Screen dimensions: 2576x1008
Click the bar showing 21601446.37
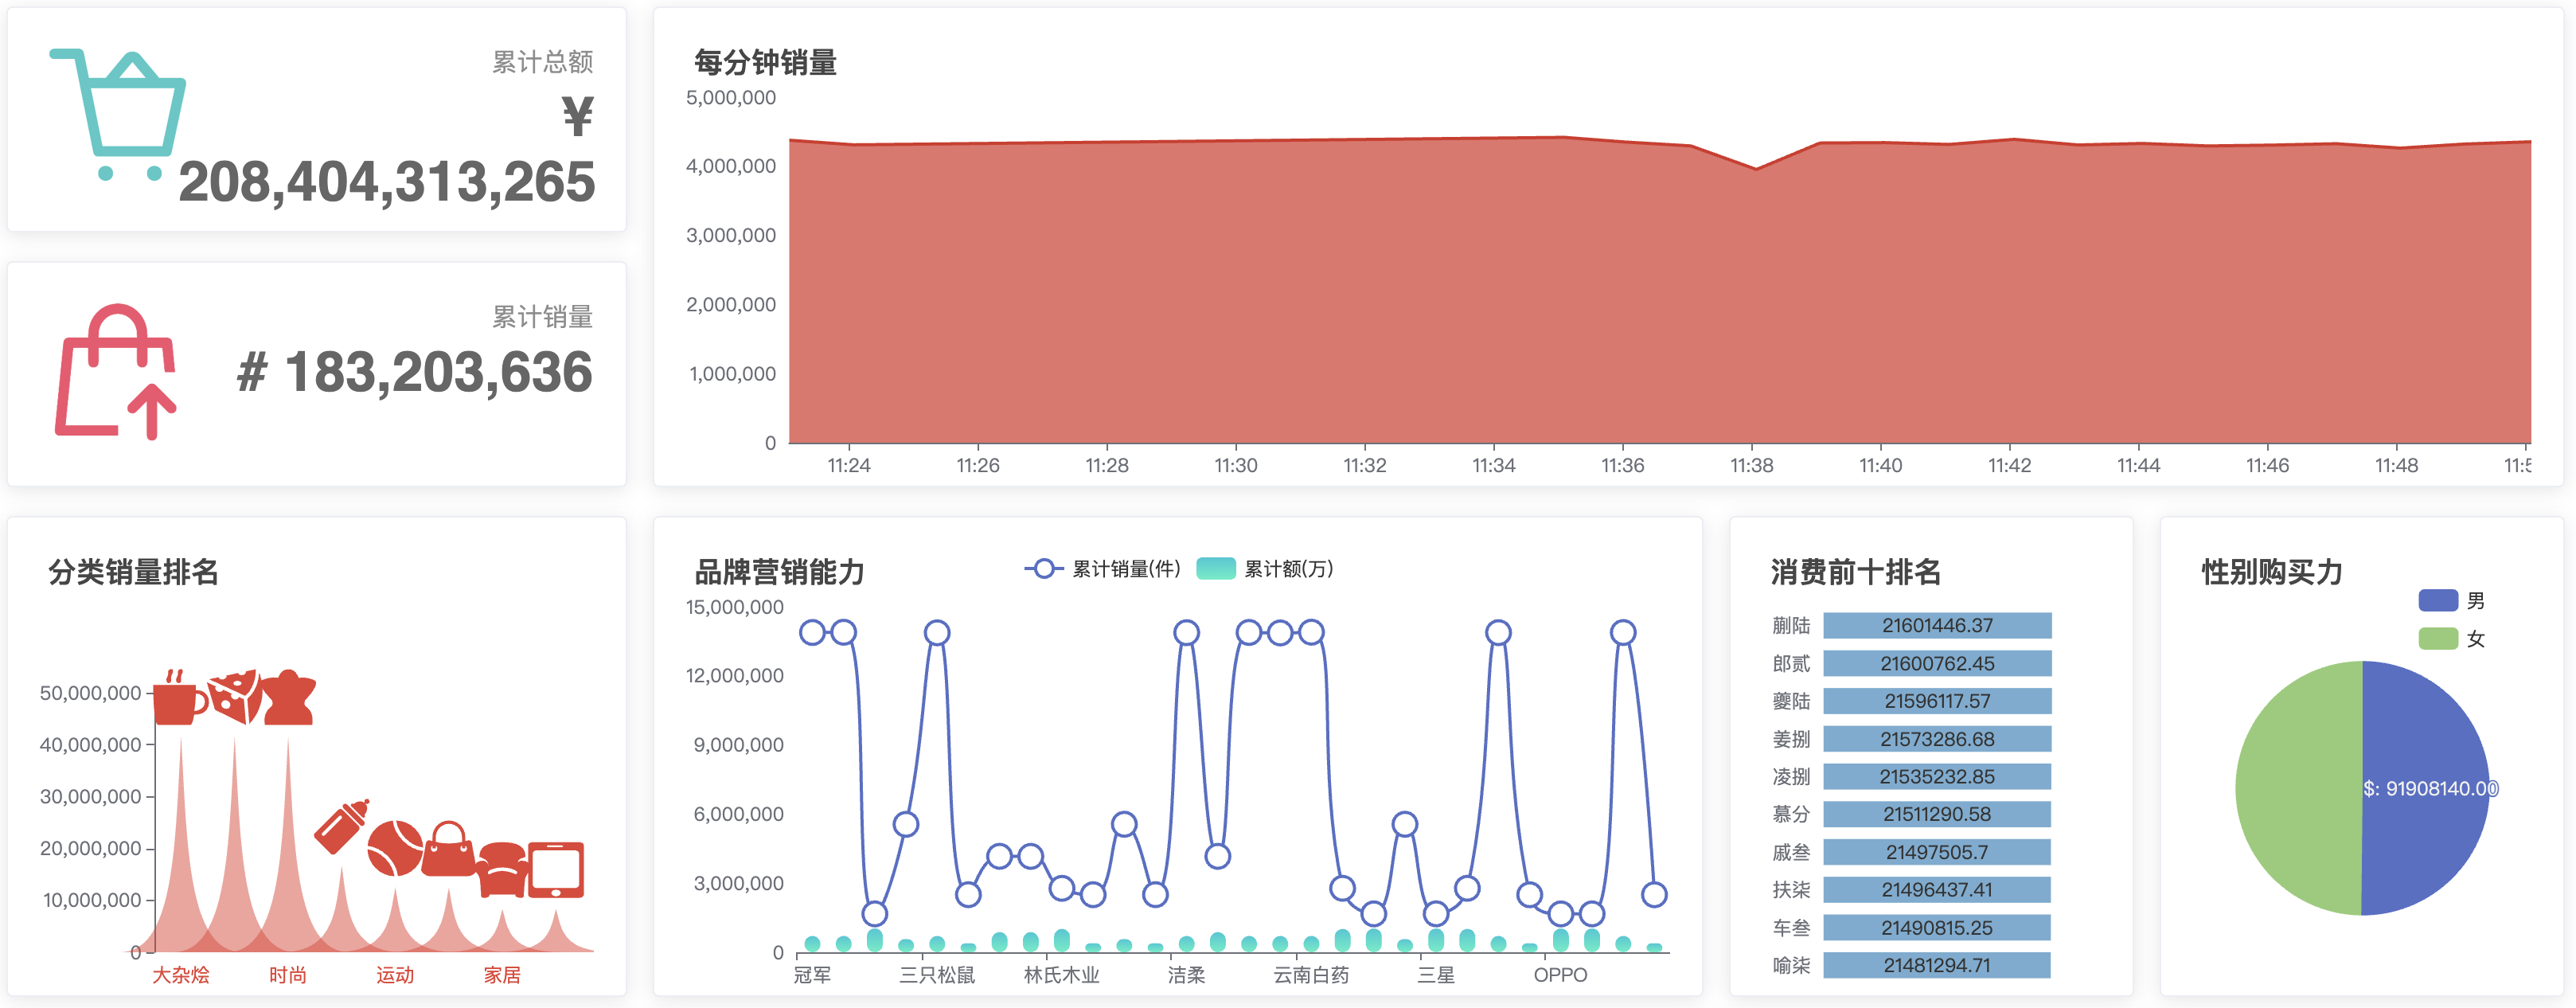pos(1937,626)
